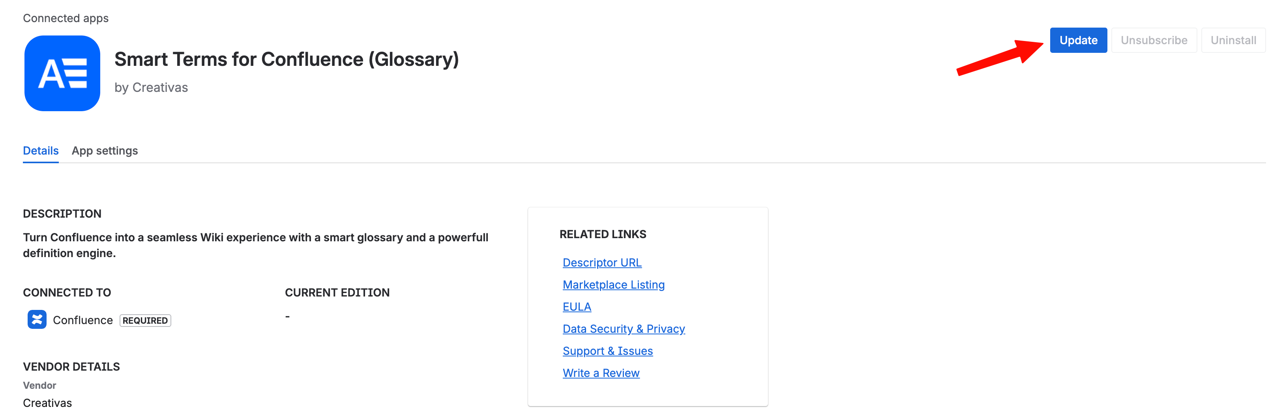Visit the Support & Issues link
Screen dimensions: 1285x414
tap(607, 351)
